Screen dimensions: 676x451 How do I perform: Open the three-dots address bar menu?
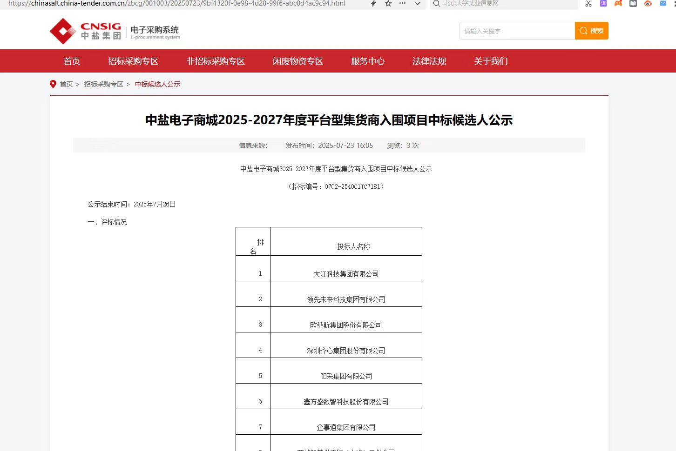(x=403, y=3)
